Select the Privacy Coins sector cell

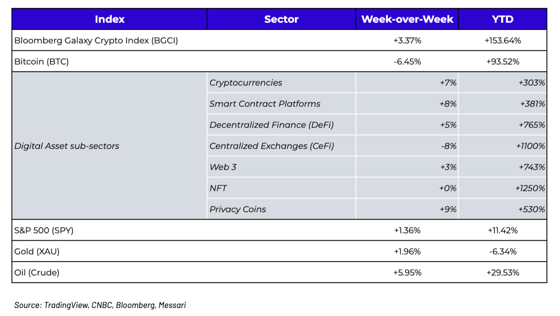237,209
